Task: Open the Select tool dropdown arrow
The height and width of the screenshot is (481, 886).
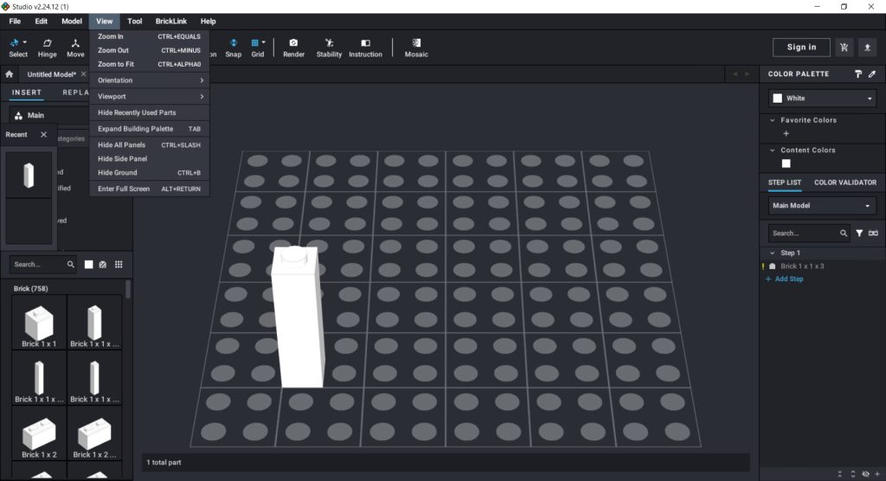Action: pyautogui.click(x=25, y=42)
